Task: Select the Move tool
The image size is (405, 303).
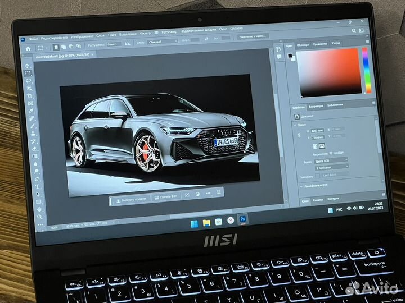Action: (x=27, y=66)
